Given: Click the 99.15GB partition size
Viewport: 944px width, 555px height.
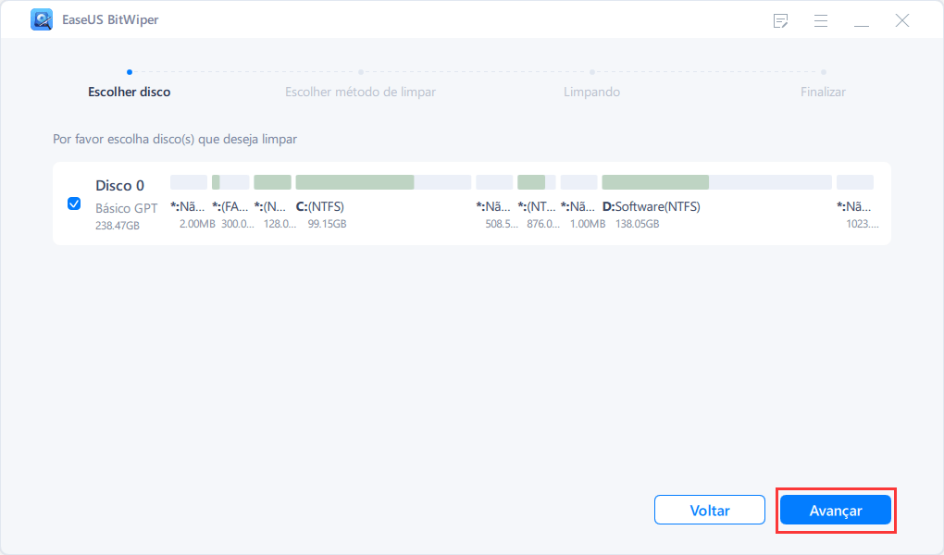Looking at the screenshot, I should [327, 224].
